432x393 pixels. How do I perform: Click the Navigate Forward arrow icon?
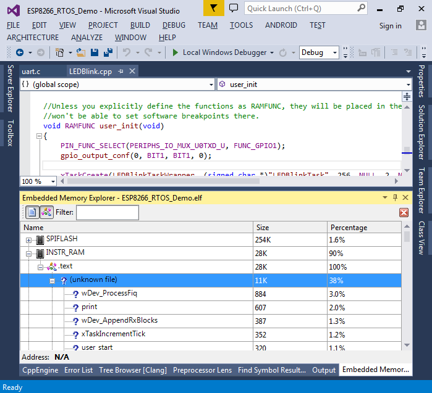[41, 52]
